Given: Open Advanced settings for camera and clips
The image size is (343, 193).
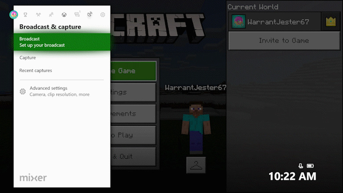Looking at the screenshot, I should pos(62,91).
